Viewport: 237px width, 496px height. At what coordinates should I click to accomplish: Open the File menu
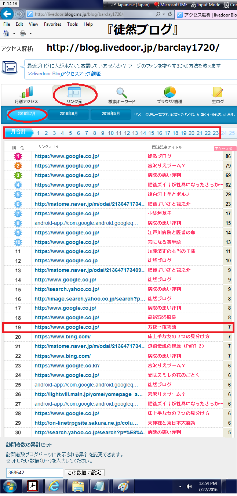click(6, 24)
